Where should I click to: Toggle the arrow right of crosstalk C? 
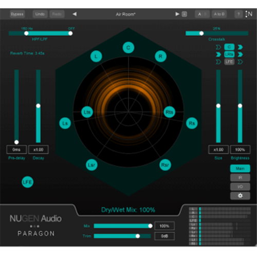tap(240, 47)
